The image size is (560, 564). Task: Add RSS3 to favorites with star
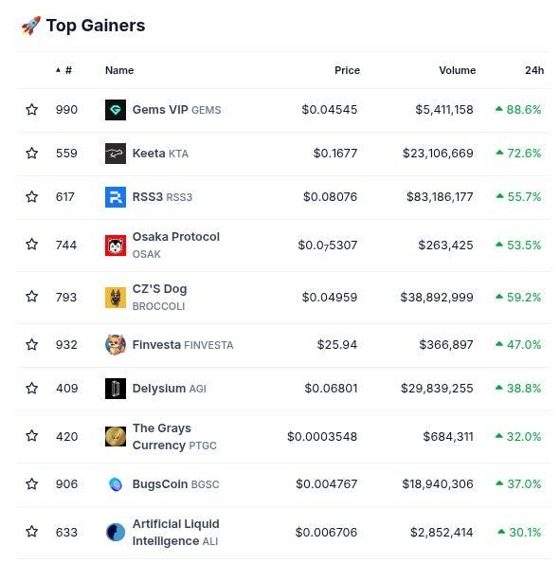coord(31,197)
